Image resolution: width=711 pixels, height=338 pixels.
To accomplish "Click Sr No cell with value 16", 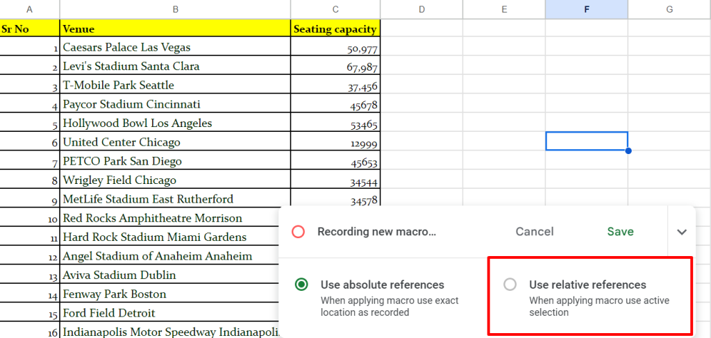I will click(x=29, y=331).
